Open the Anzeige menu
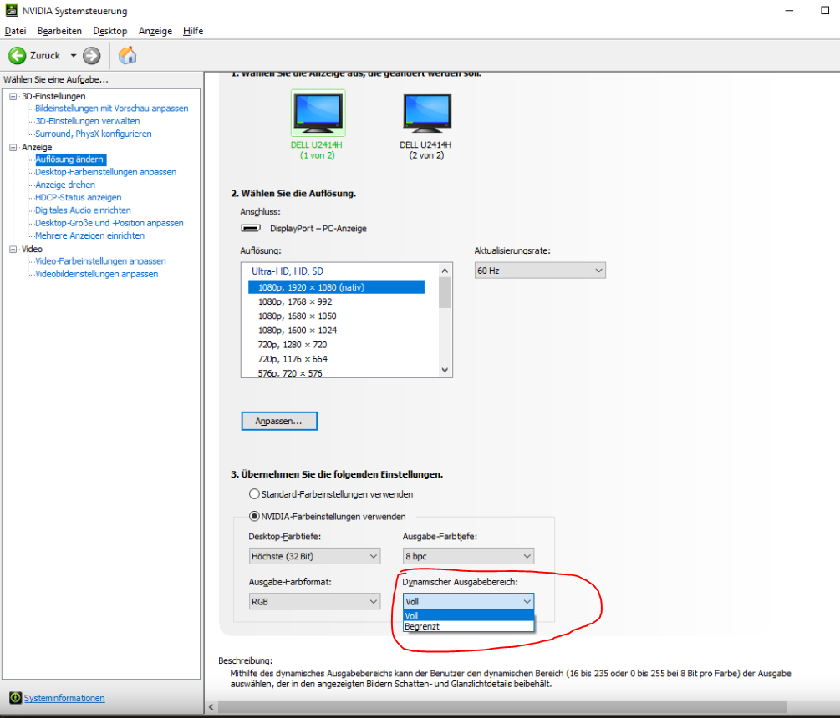840x718 pixels. [x=155, y=31]
